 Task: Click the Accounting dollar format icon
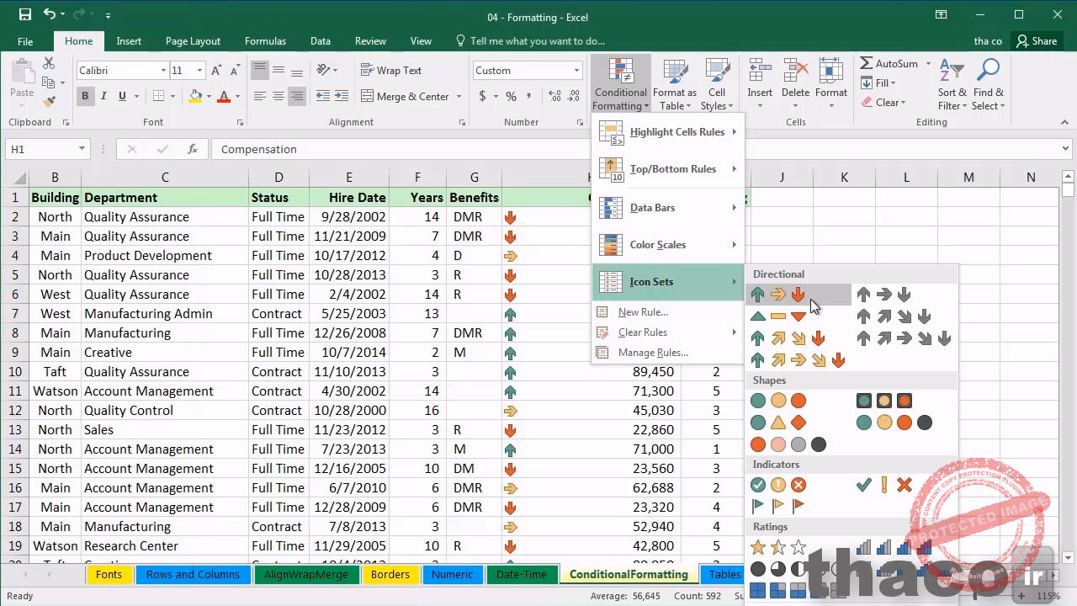[482, 97]
